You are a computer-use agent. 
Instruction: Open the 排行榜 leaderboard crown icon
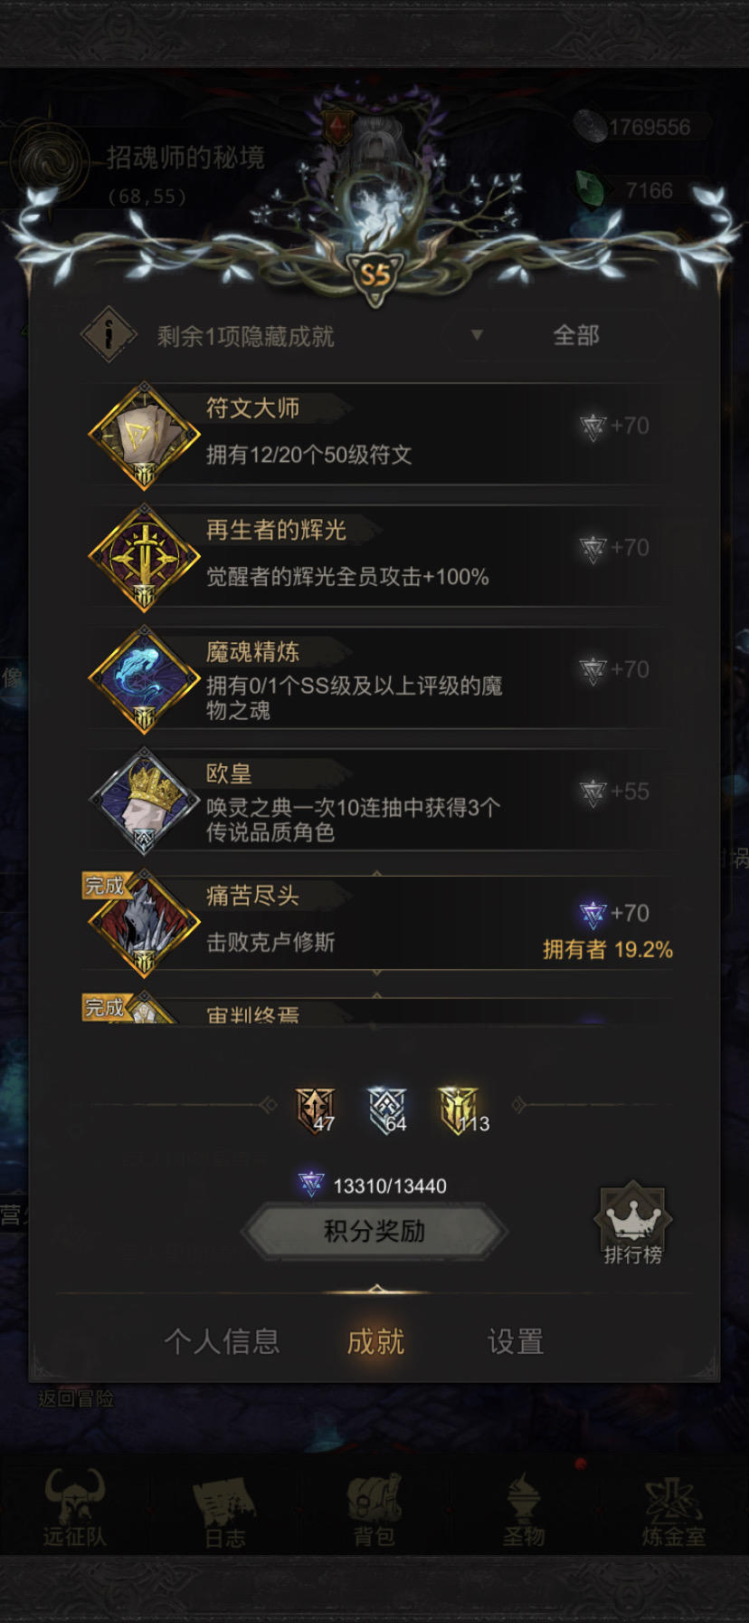(632, 1223)
